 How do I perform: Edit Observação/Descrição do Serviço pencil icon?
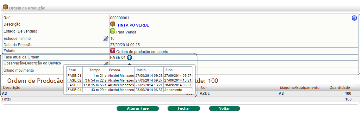tap(105, 63)
